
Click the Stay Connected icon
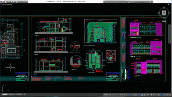145,2
